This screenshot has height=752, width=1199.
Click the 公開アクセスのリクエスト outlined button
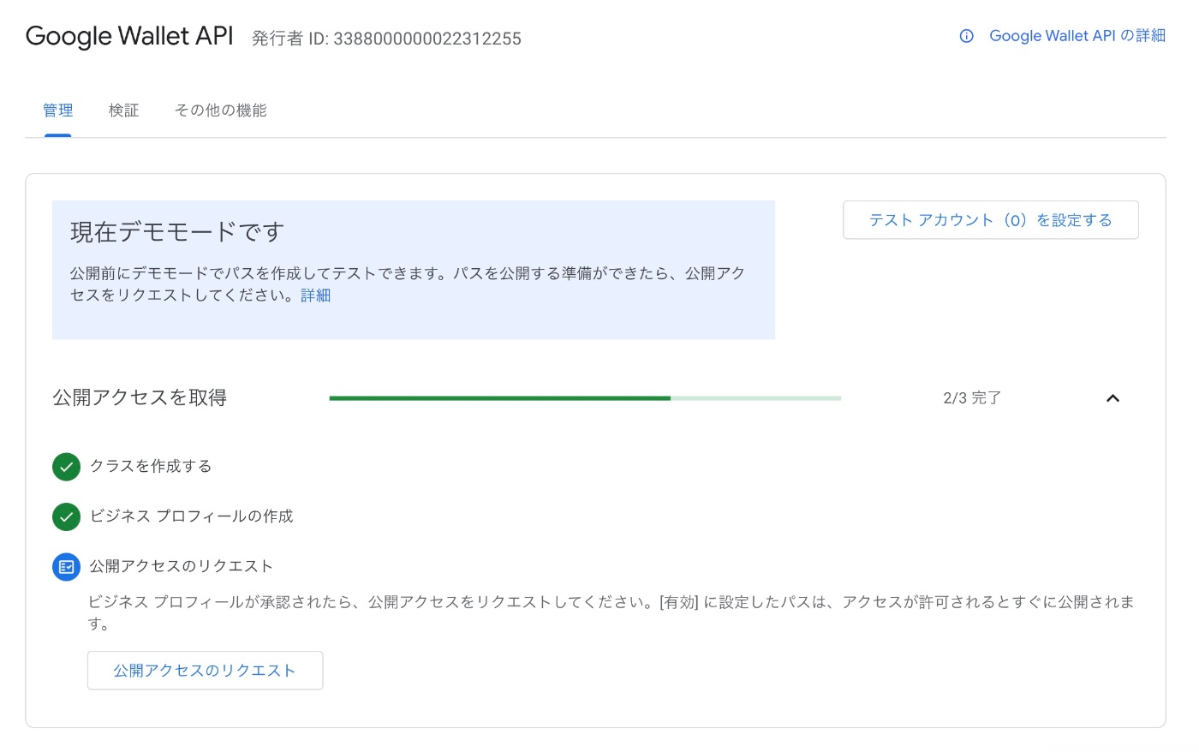[x=206, y=671]
